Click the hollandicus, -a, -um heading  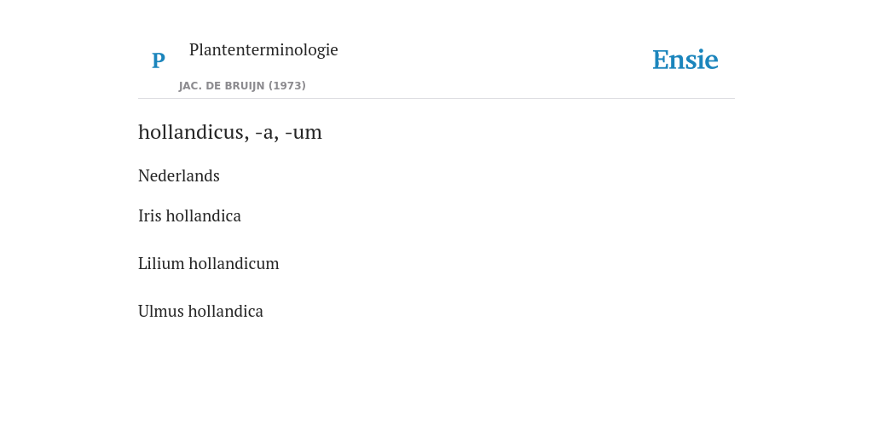coord(230,132)
